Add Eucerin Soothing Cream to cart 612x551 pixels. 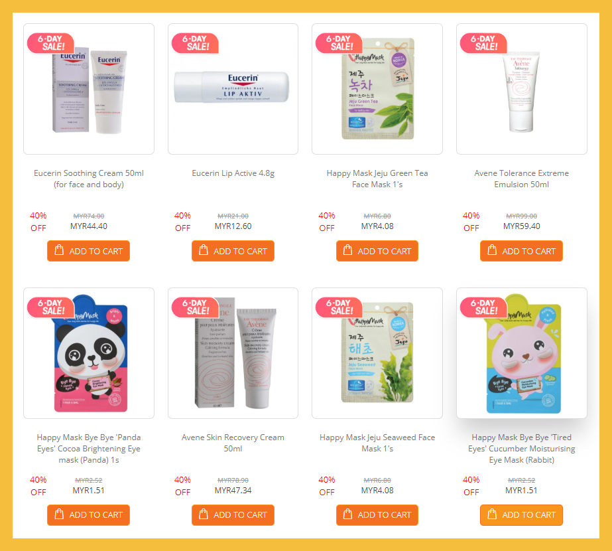(x=89, y=251)
